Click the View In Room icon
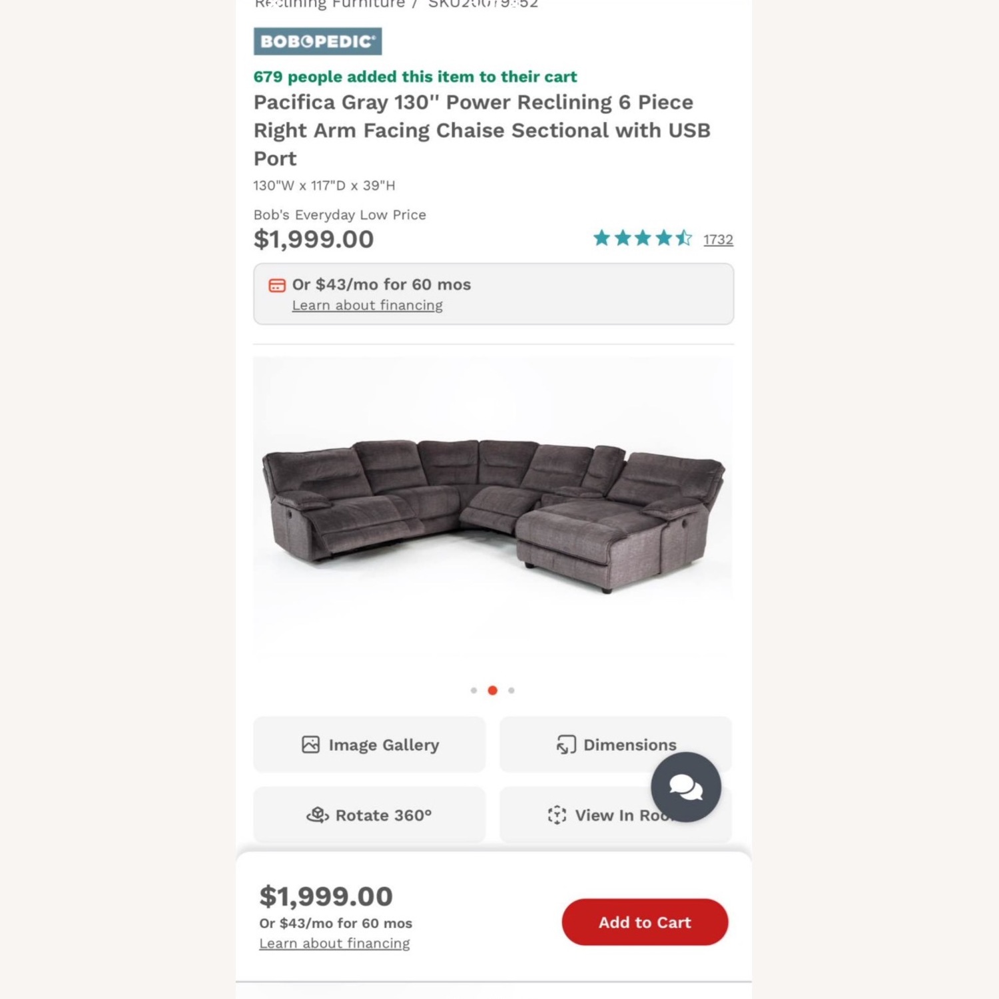Image resolution: width=999 pixels, height=999 pixels. (x=557, y=815)
